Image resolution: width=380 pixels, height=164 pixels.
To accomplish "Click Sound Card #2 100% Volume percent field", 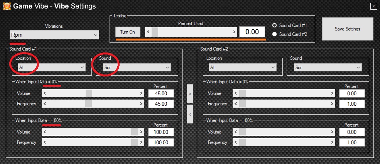I will (352, 132).
